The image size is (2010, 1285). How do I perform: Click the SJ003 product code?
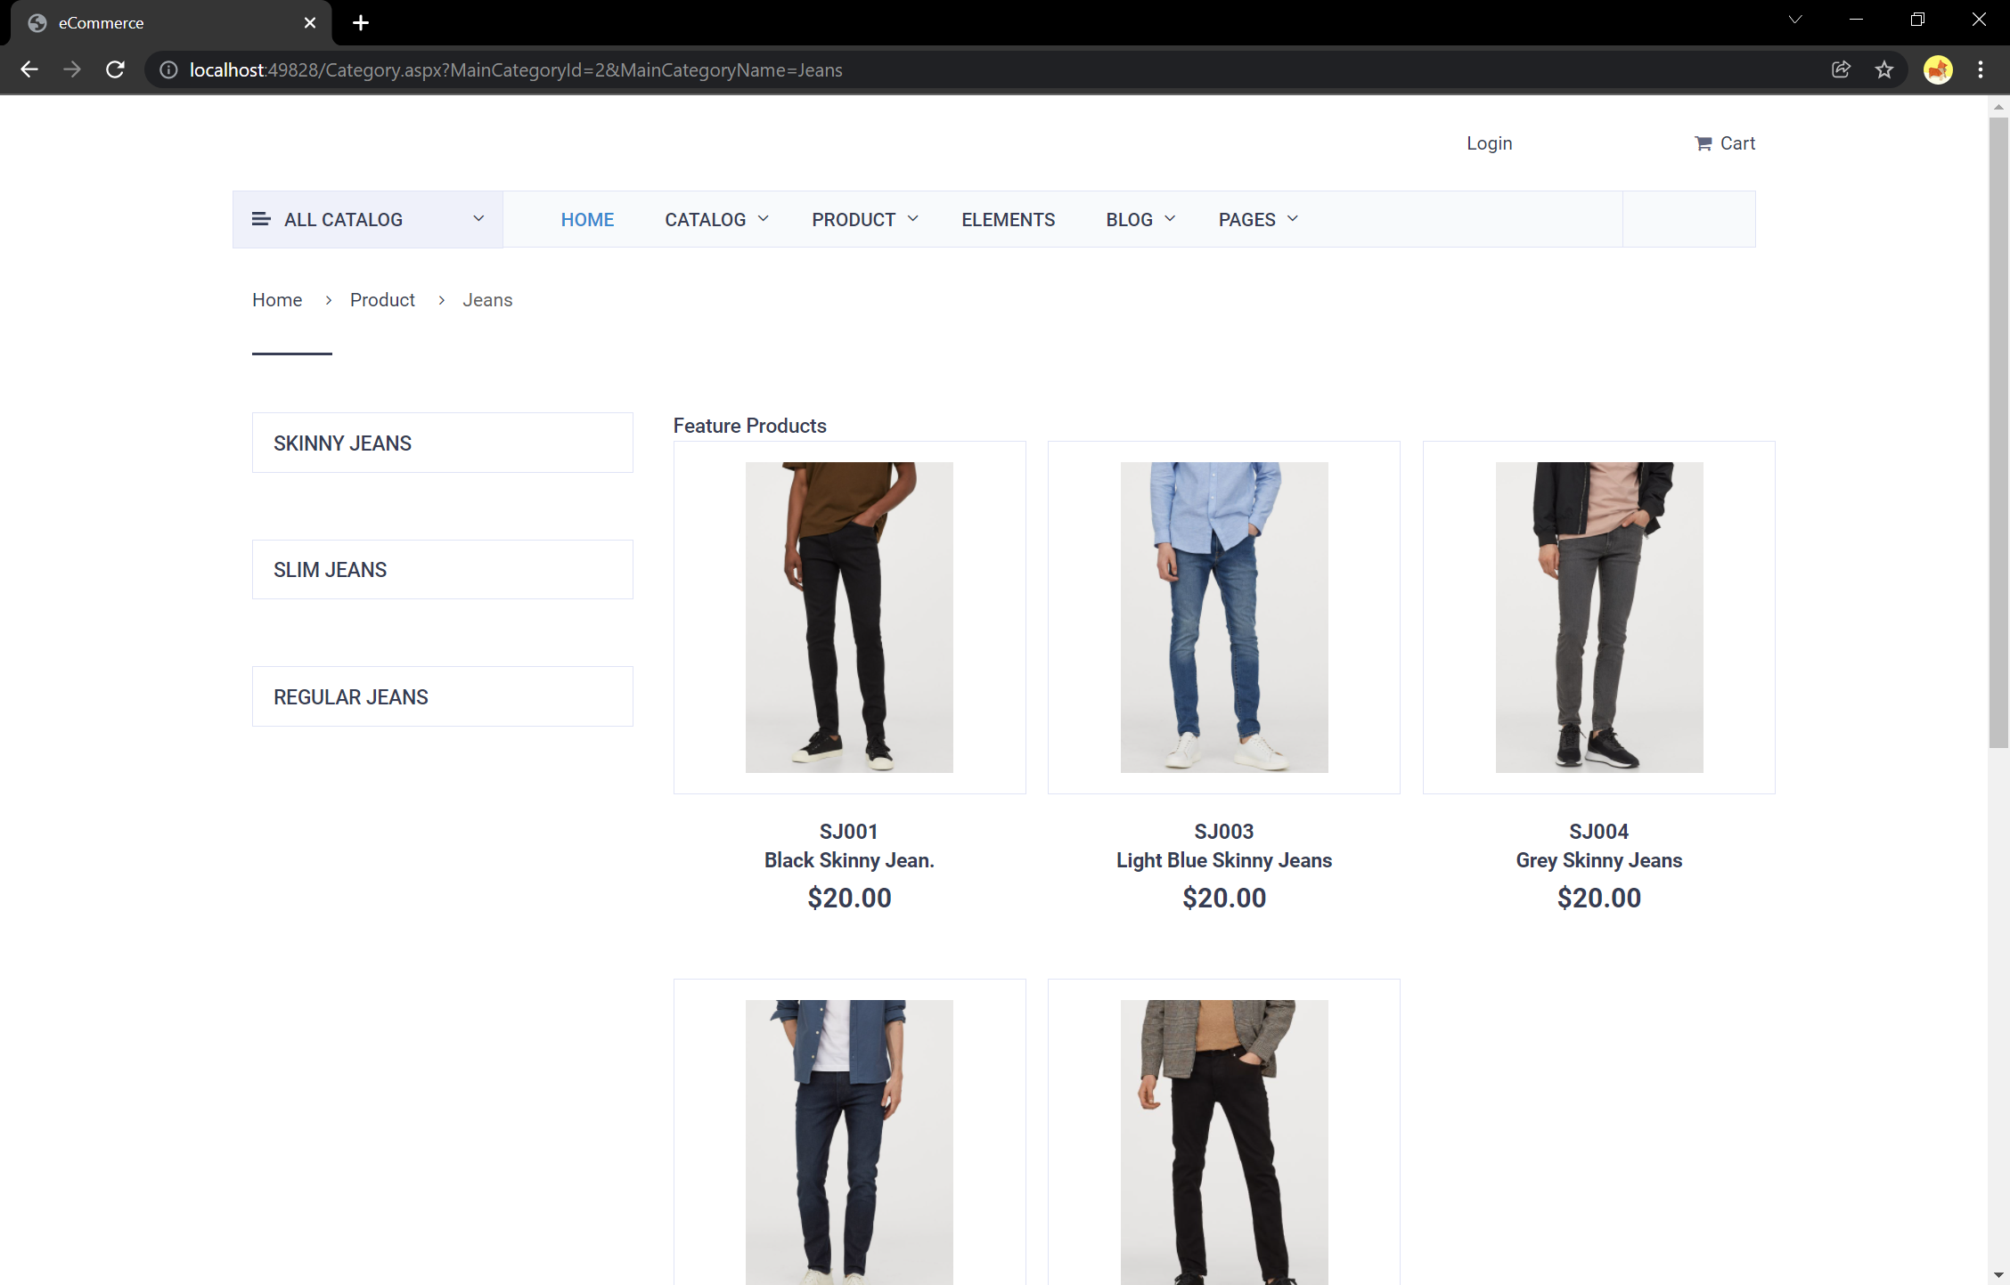1224,832
